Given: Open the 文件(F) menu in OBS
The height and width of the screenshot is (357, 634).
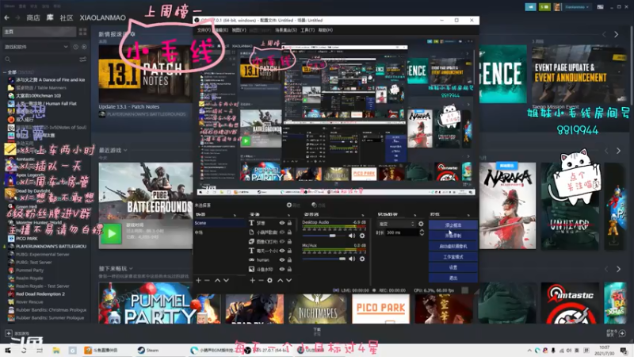Looking at the screenshot, I should [x=204, y=30].
